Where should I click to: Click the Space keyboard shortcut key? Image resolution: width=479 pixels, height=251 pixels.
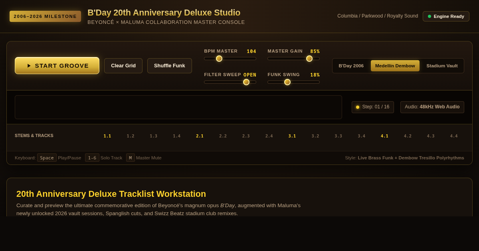(47, 158)
